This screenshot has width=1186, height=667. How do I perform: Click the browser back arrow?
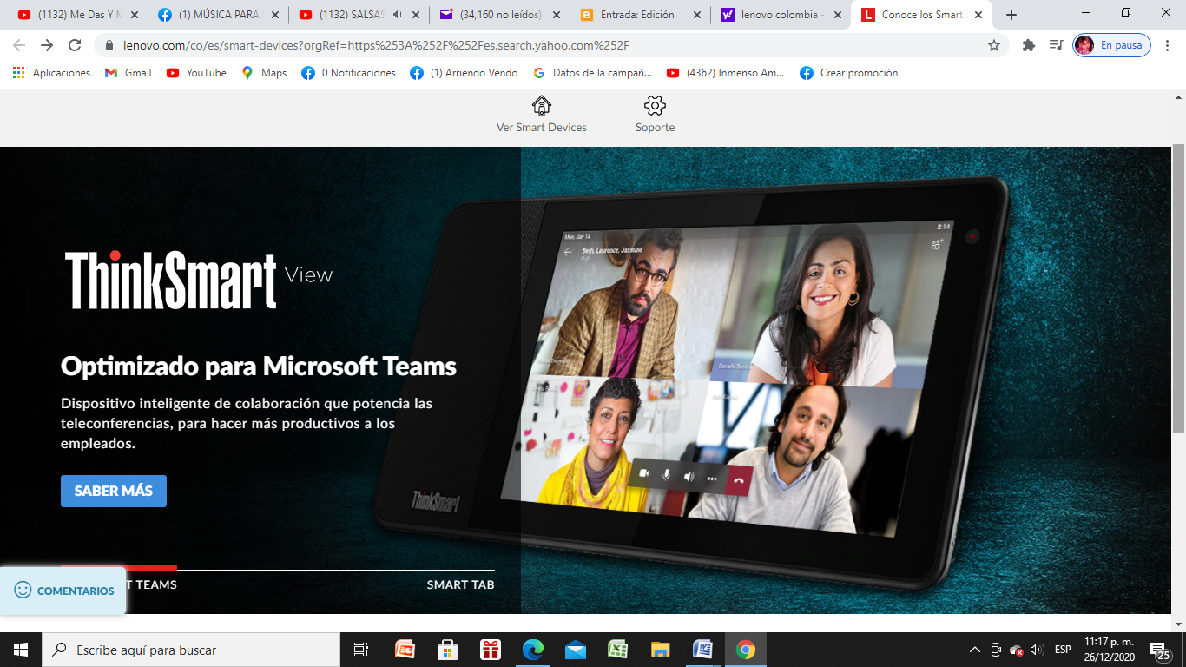[19, 45]
